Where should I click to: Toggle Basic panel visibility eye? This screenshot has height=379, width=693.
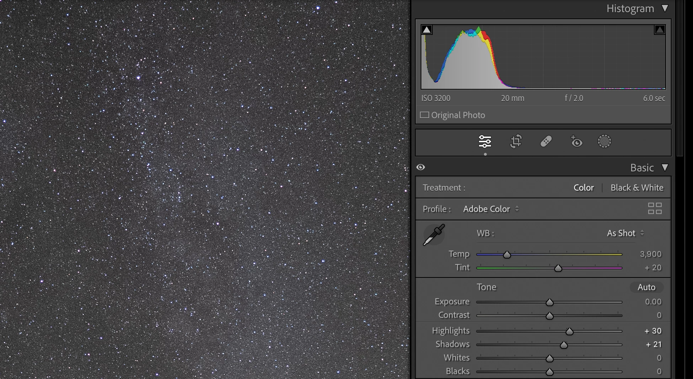click(x=421, y=167)
